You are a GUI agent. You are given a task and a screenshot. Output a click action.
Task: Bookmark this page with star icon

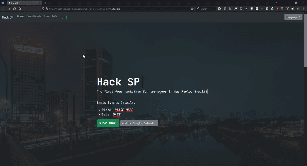[x=192, y=9]
